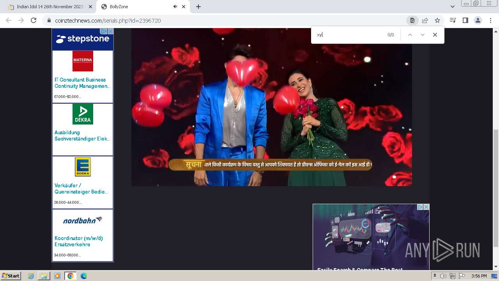Click the EDEKA logo
This screenshot has width=499, height=281.
pyautogui.click(x=83, y=167)
